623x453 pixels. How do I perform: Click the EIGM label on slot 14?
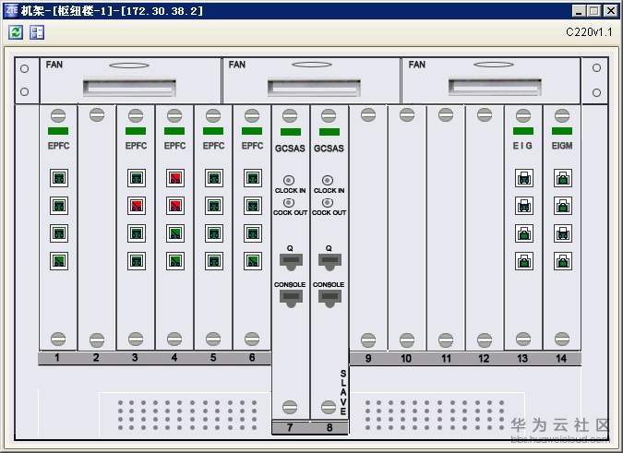coord(562,146)
